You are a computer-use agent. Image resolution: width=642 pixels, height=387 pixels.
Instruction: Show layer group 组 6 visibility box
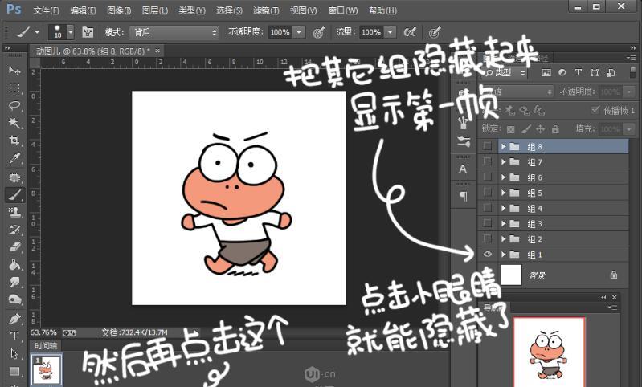point(487,177)
